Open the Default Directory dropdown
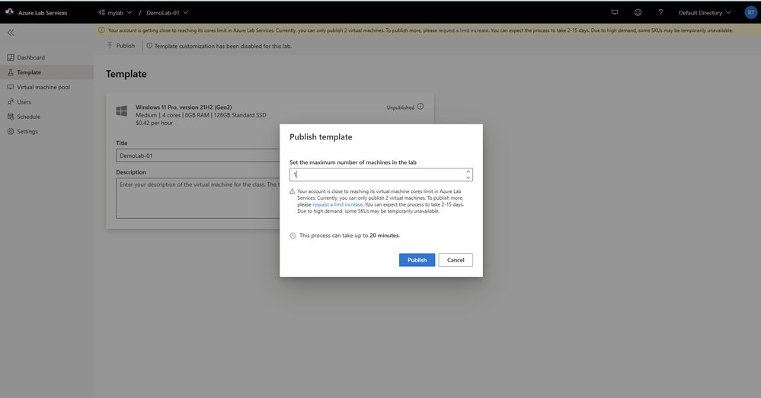Screen dimensions: 761x398 tap(705, 13)
